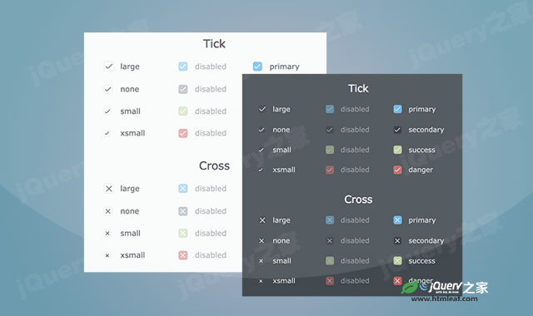Uncheck the success tick checkbox in dark panel

pyautogui.click(x=398, y=150)
